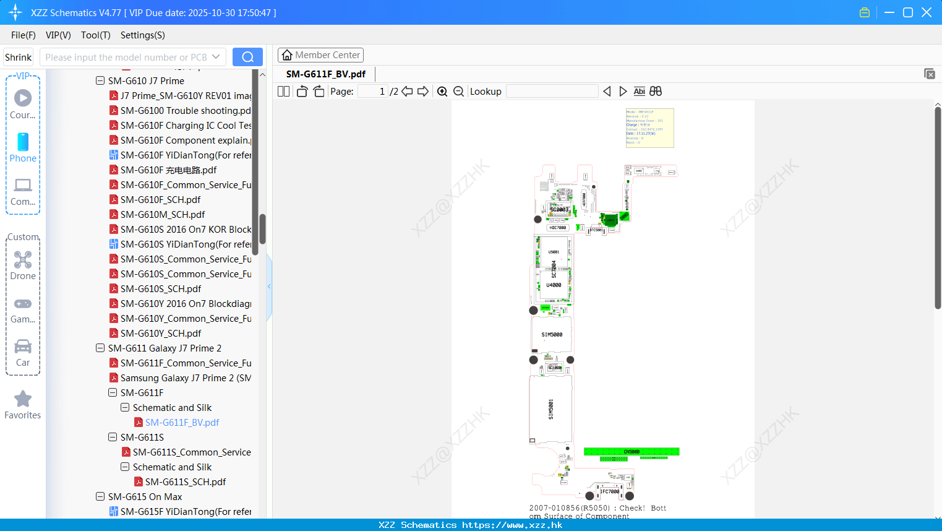Click the file tree vertical scrollbar thumb
Image resolution: width=942 pixels, height=531 pixels.
(x=262, y=229)
